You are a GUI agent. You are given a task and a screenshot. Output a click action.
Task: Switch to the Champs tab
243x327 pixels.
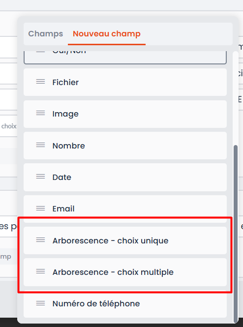point(45,33)
